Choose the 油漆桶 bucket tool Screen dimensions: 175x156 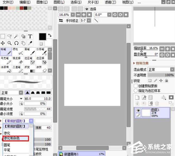point(6,69)
